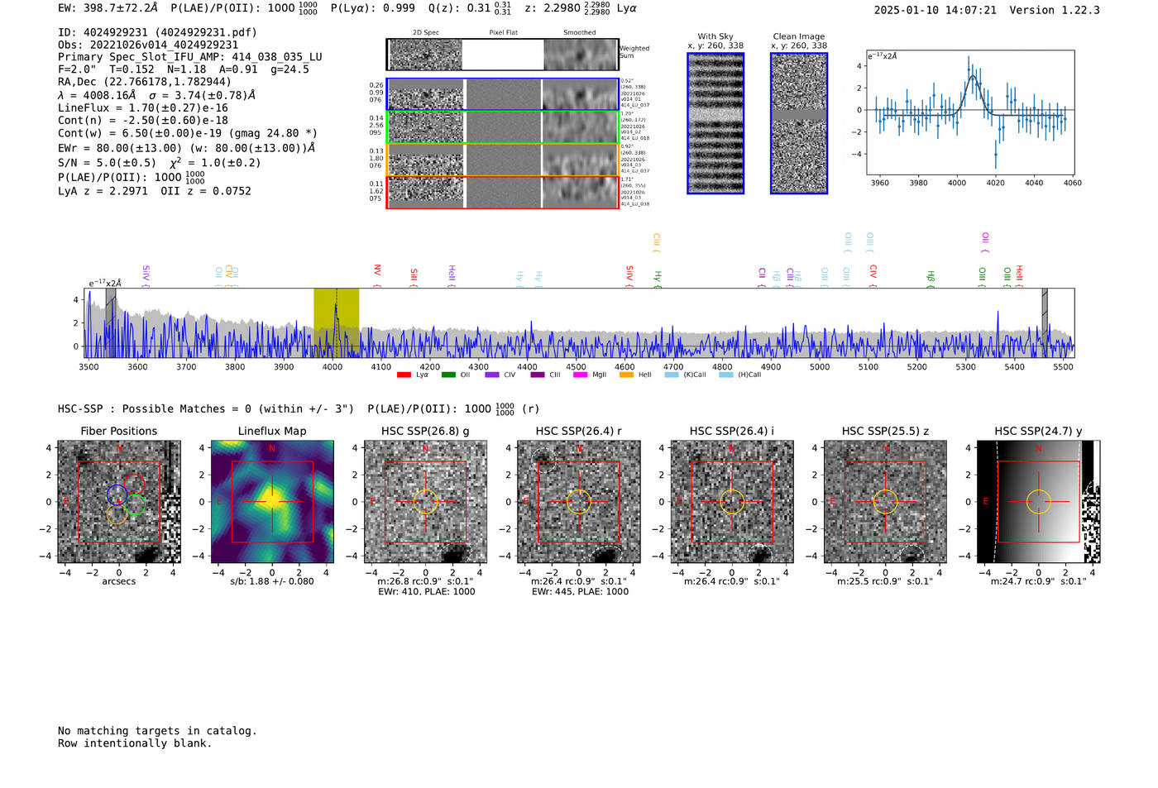Click the S/N = 5.0(±0.5) line
1158x788 pixels.
coord(159,162)
